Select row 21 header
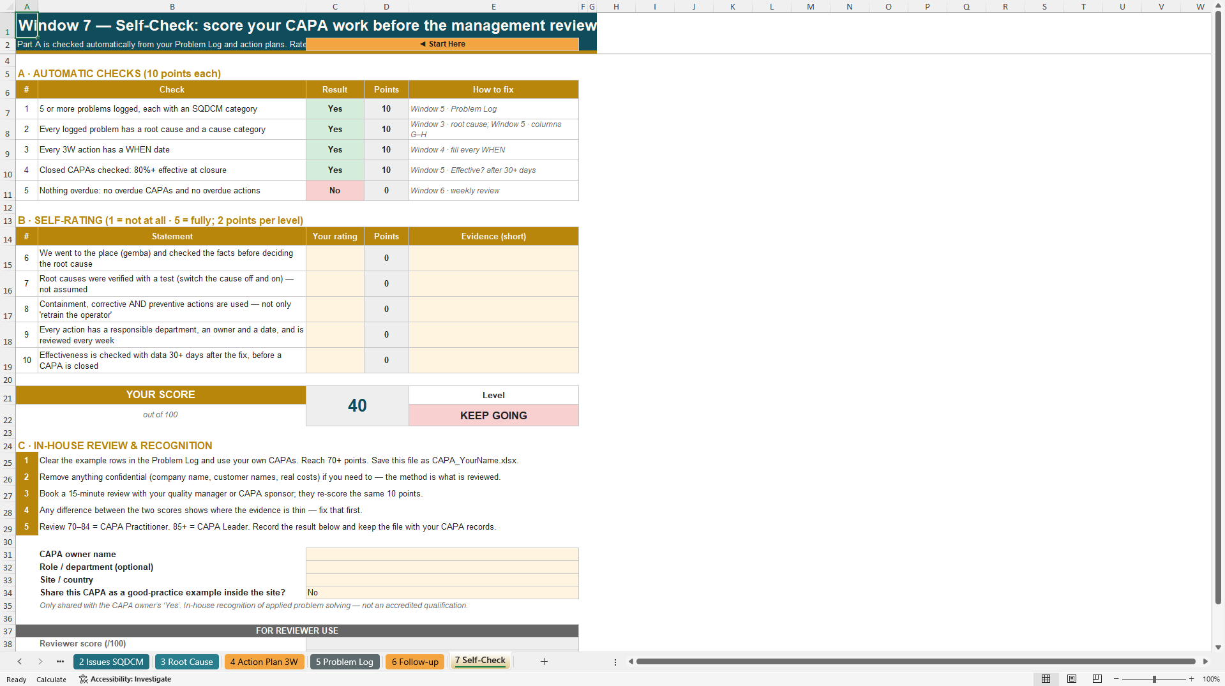The width and height of the screenshot is (1225, 686). [8, 396]
